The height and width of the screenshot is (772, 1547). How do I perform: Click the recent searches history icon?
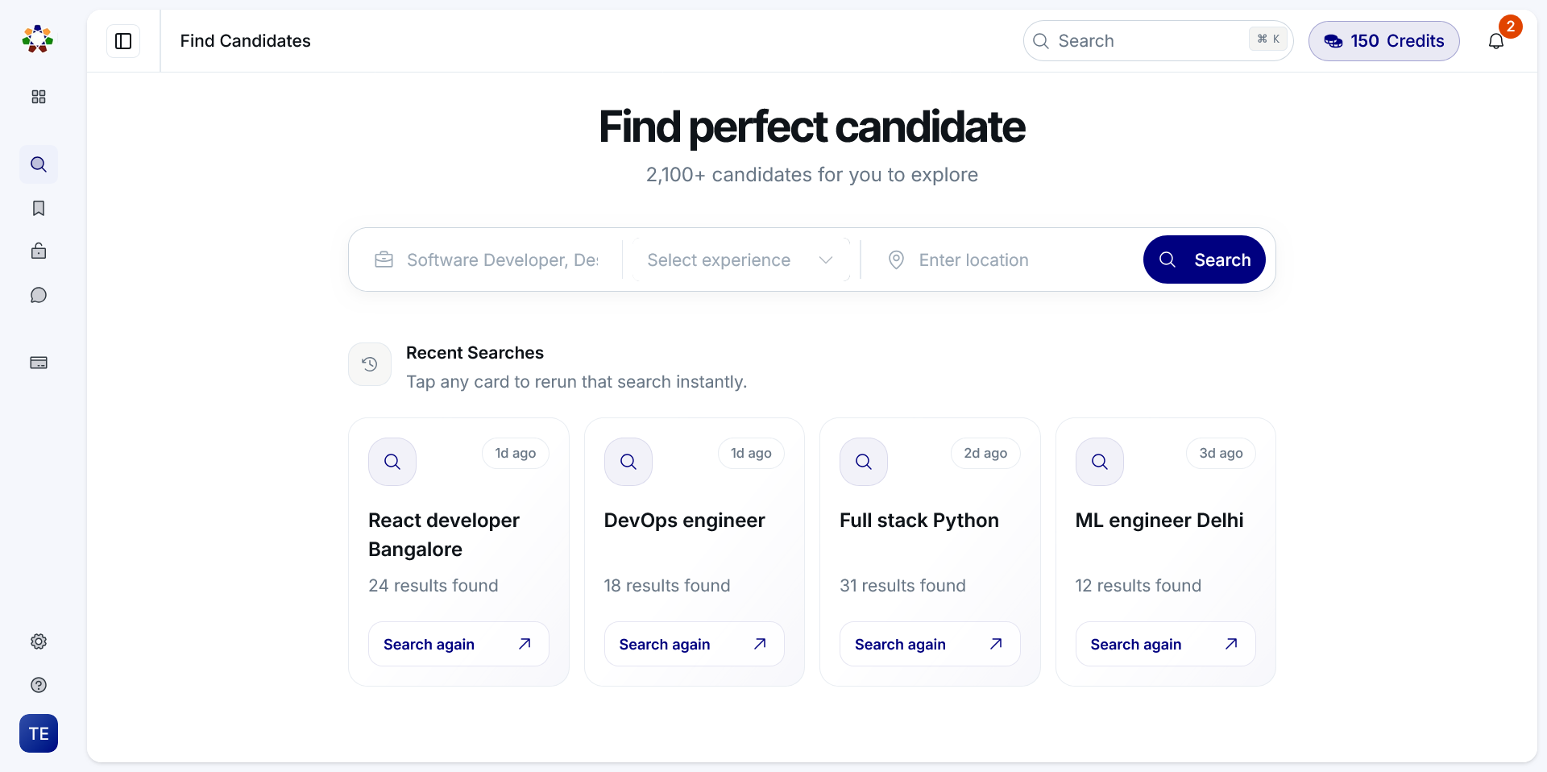pos(369,364)
